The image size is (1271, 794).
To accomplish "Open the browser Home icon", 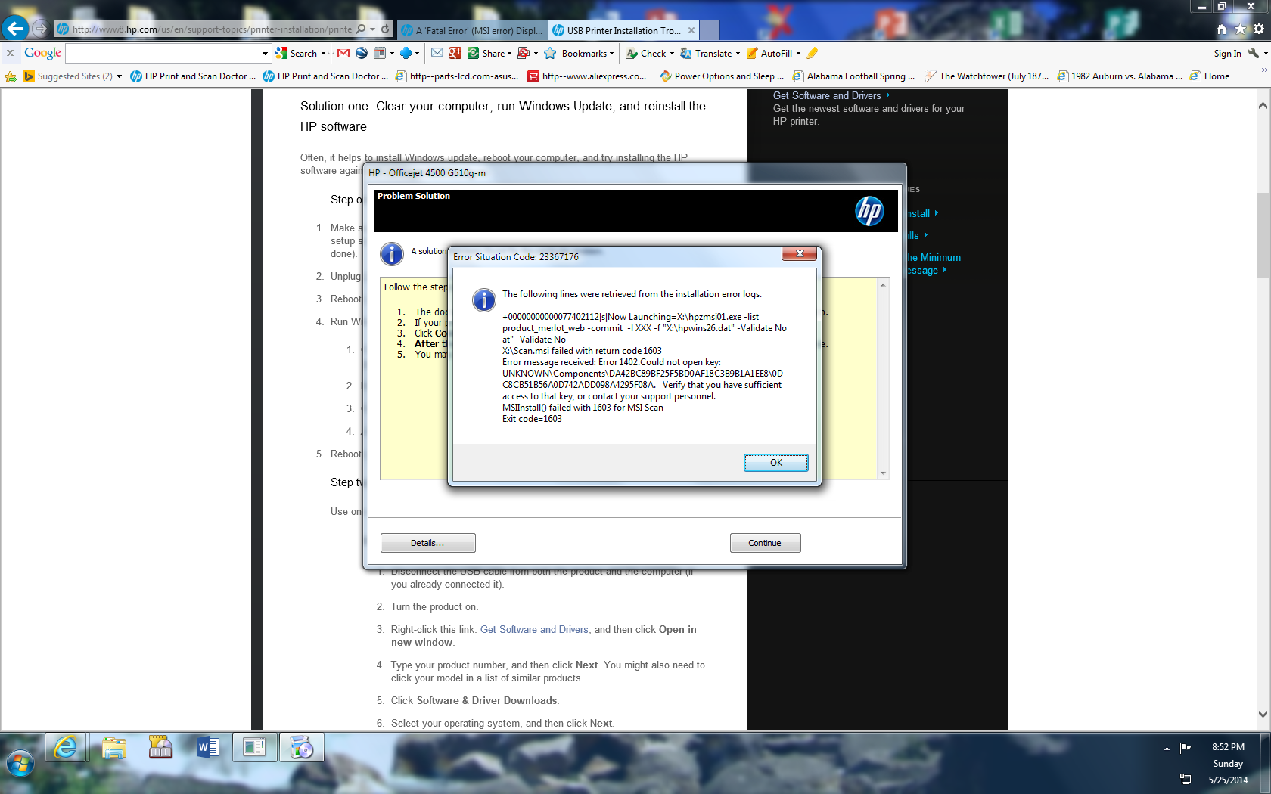I will pos(1221,29).
